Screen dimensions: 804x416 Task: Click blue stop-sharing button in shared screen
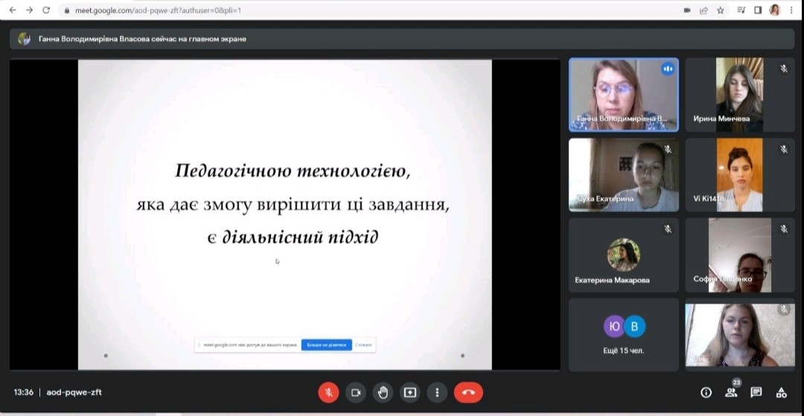click(327, 345)
